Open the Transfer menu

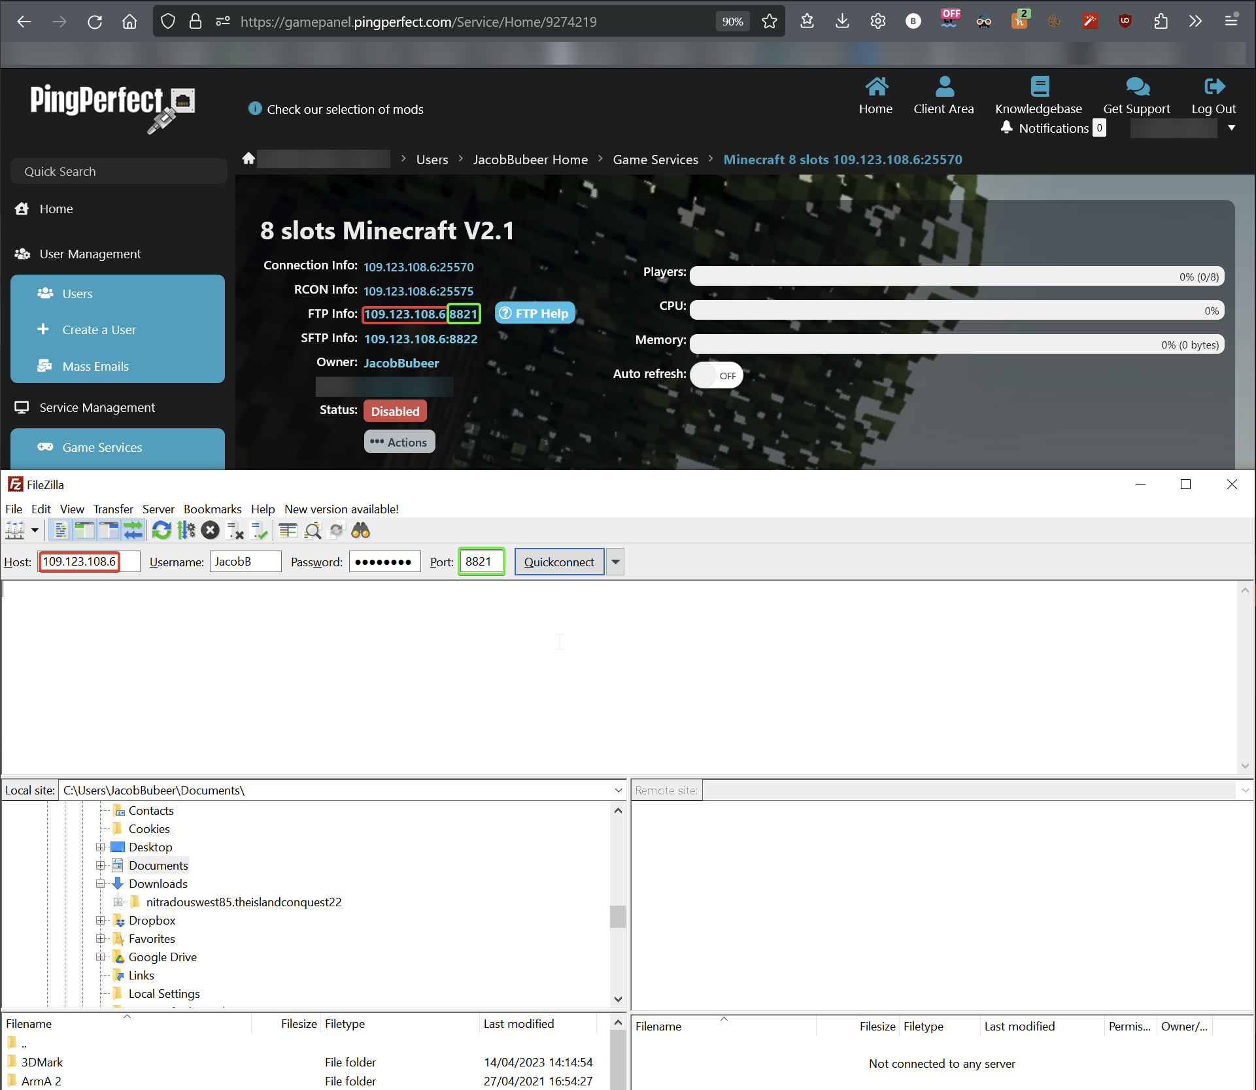pyautogui.click(x=113, y=509)
